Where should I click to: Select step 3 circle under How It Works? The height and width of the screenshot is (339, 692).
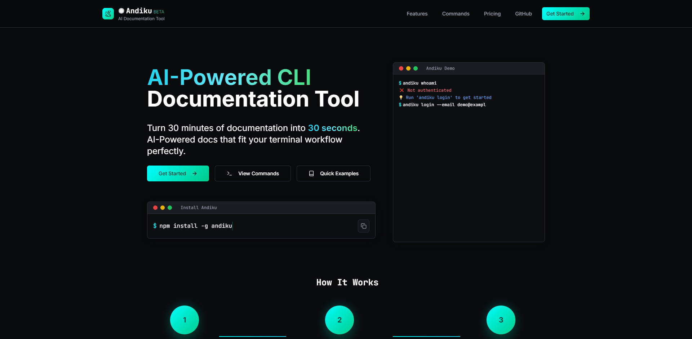[x=501, y=320]
